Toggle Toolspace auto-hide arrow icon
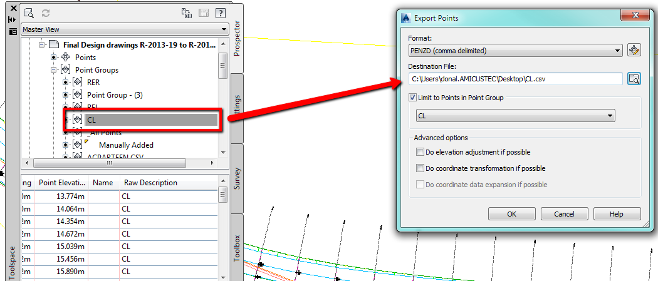 point(12,19)
